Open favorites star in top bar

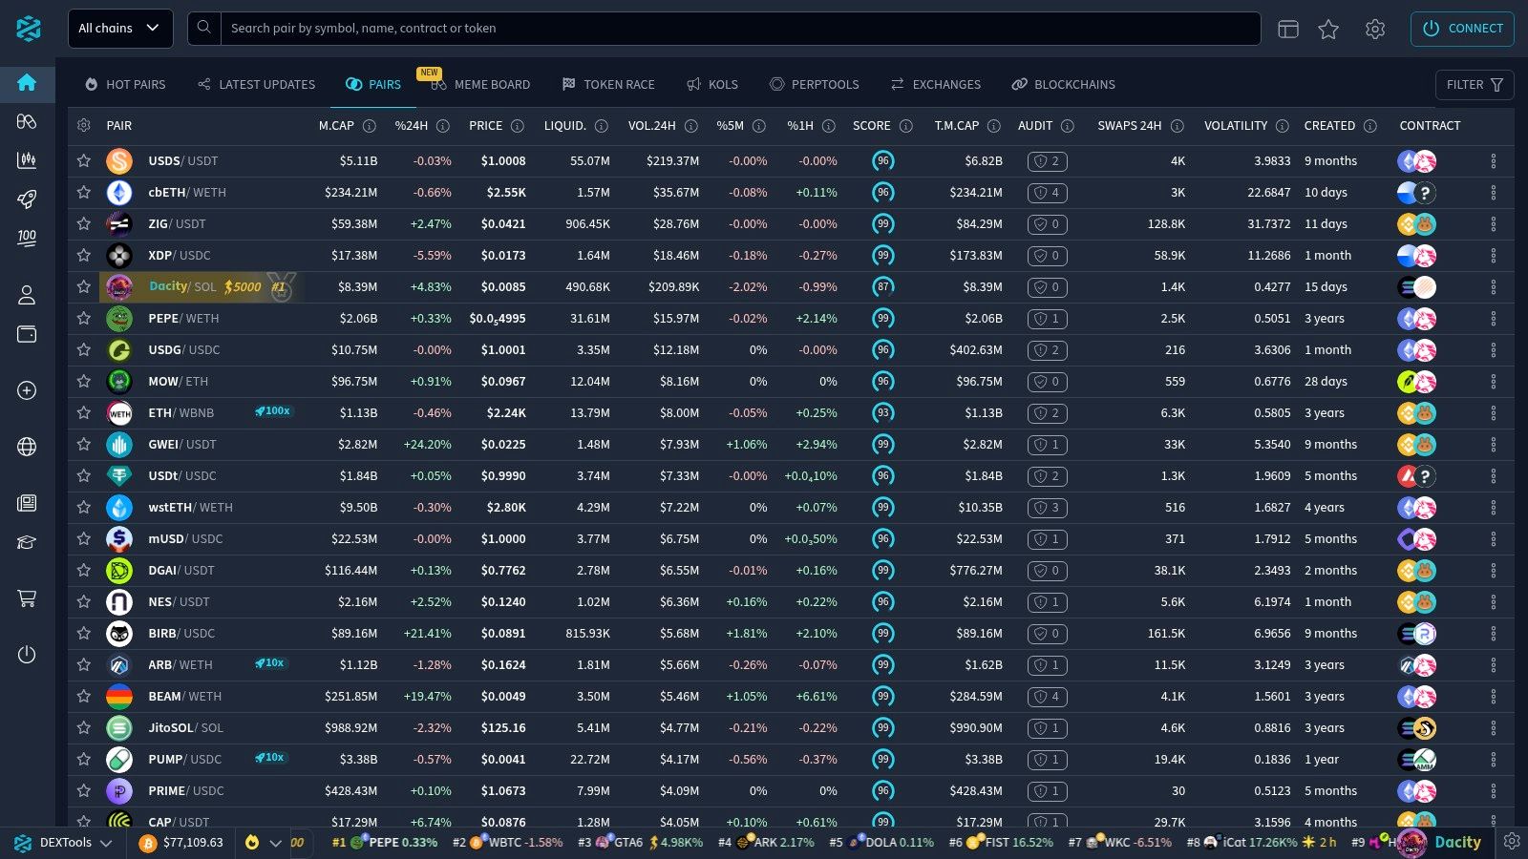point(1328,29)
